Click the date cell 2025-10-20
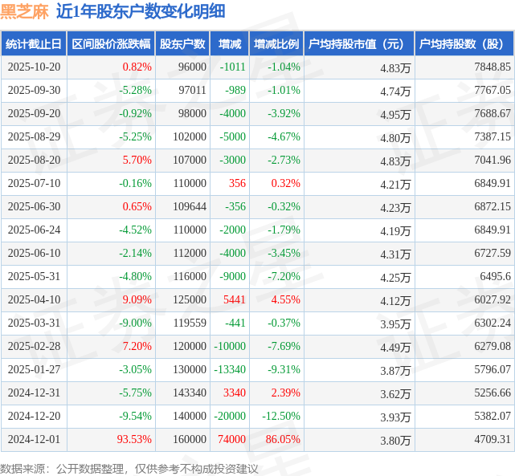 coord(35,67)
